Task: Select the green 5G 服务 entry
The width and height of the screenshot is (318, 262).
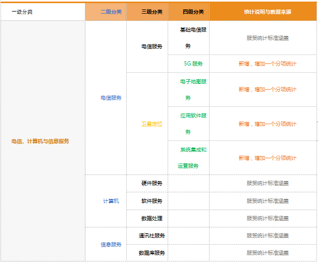Action: pos(193,63)
